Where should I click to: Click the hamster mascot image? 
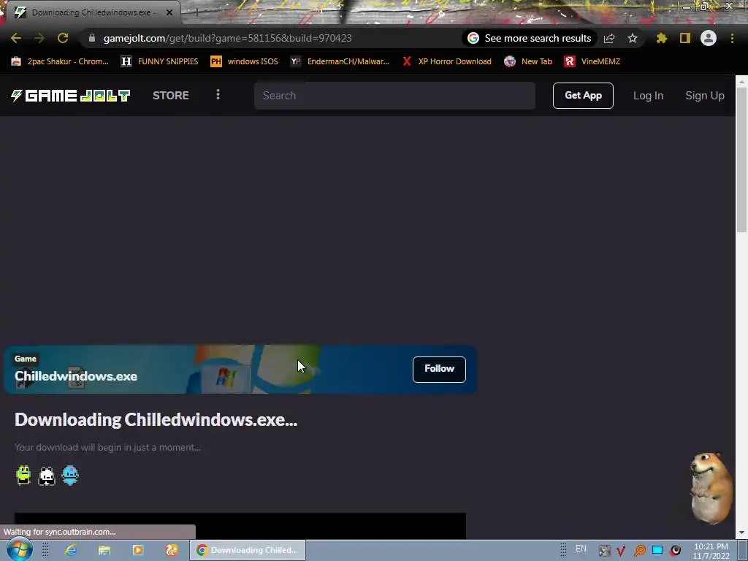(711, 489)
